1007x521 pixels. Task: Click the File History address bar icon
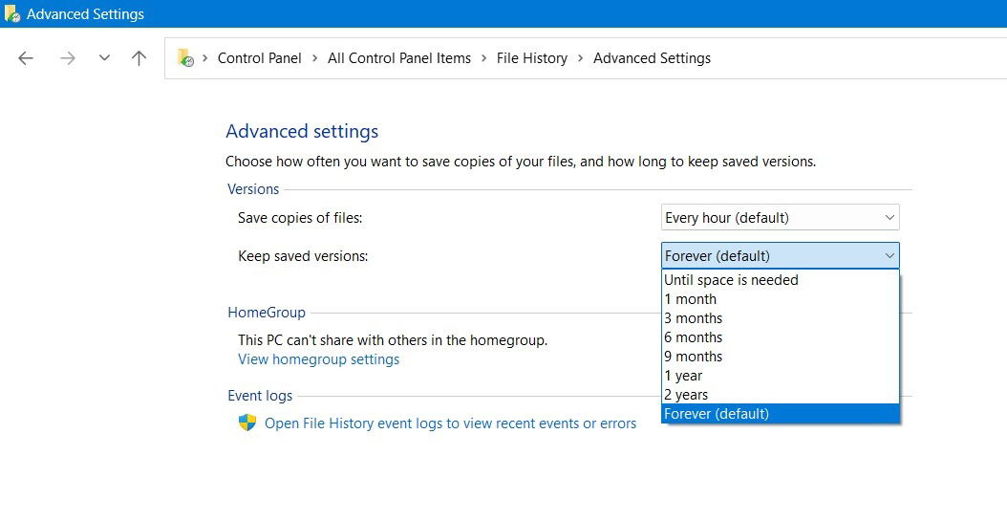(x=185, y=58)
